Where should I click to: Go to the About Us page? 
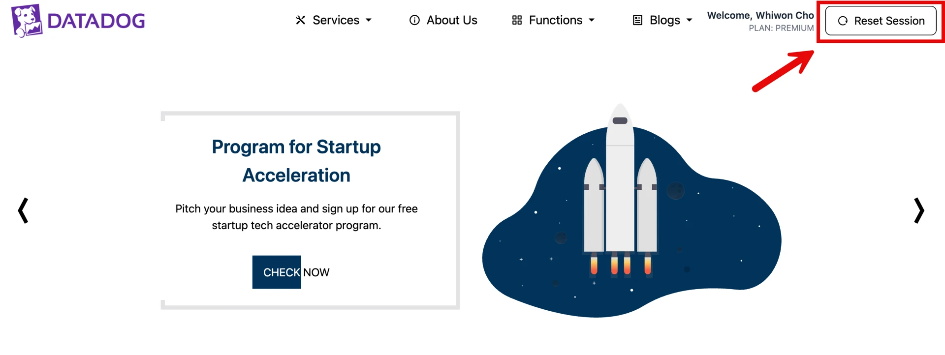(451, 20)
